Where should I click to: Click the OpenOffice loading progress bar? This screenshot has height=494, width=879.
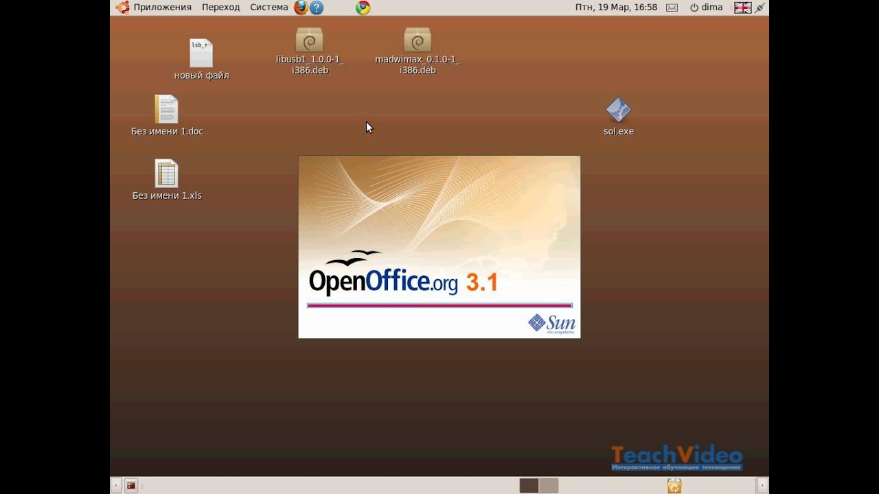coord(439,305)
